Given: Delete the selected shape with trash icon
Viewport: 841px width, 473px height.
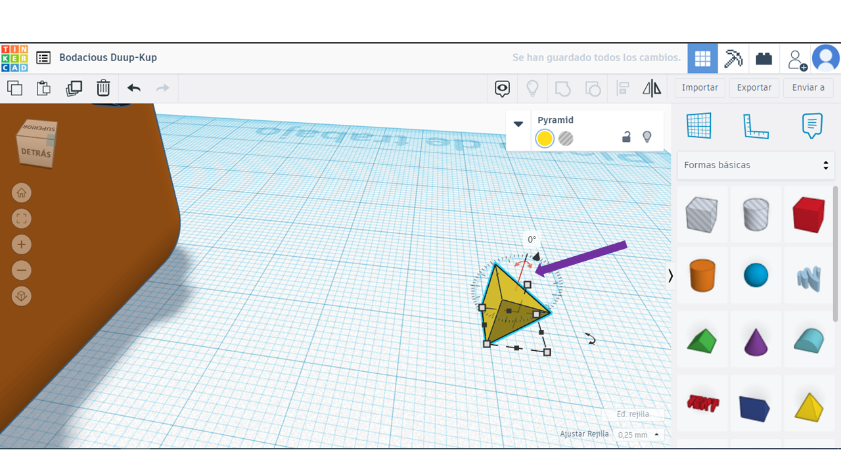Looking at the screenshot, I should [103, 88].
